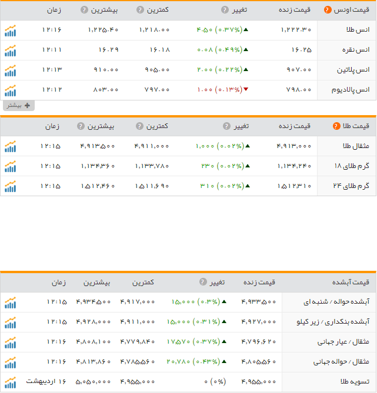The width and height of the screenshot is (377, 393).
Task: Open the انس طلا link
Action: [358, 30]
